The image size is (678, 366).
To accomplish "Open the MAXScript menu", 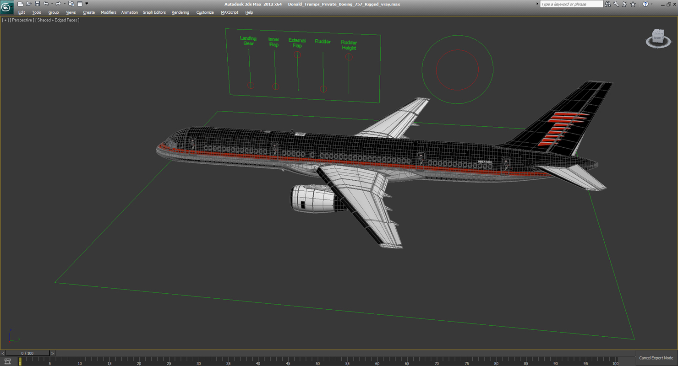I will [230, 12].
